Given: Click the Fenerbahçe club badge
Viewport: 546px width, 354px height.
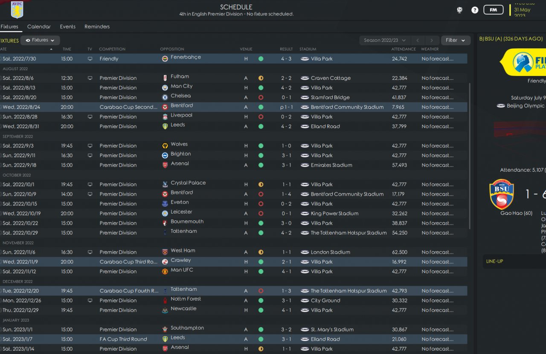Looking at the screenshot, I should (x=165, y=59).
